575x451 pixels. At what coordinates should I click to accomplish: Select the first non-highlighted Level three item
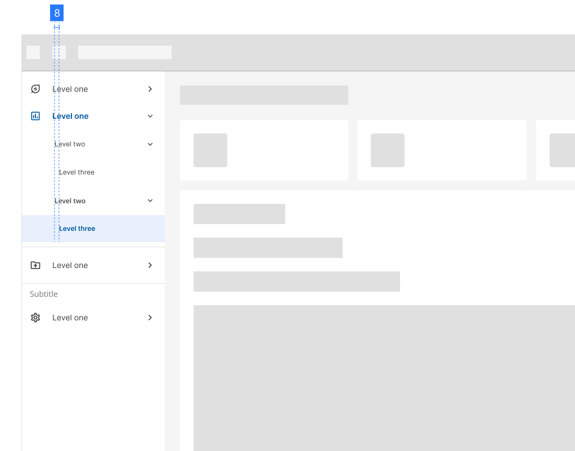pyautogui.click(x=77, y=172)
